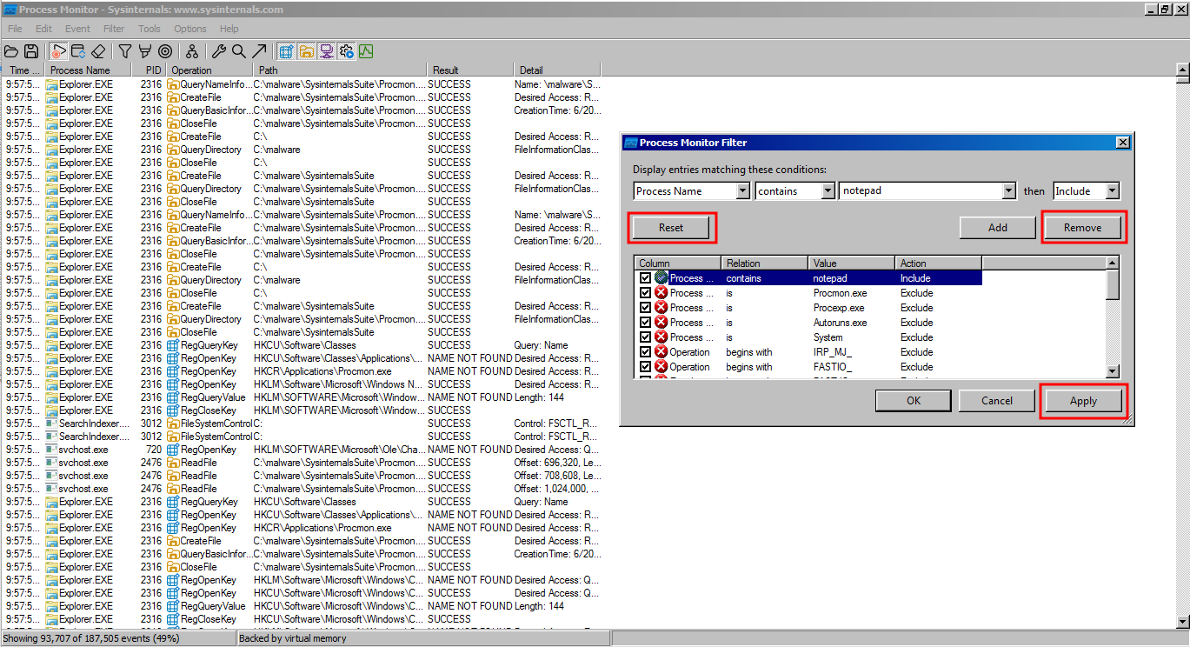Viewport: 1190px width, 647px height.
Task: Open the Help menu
Action: coord(229,29)
